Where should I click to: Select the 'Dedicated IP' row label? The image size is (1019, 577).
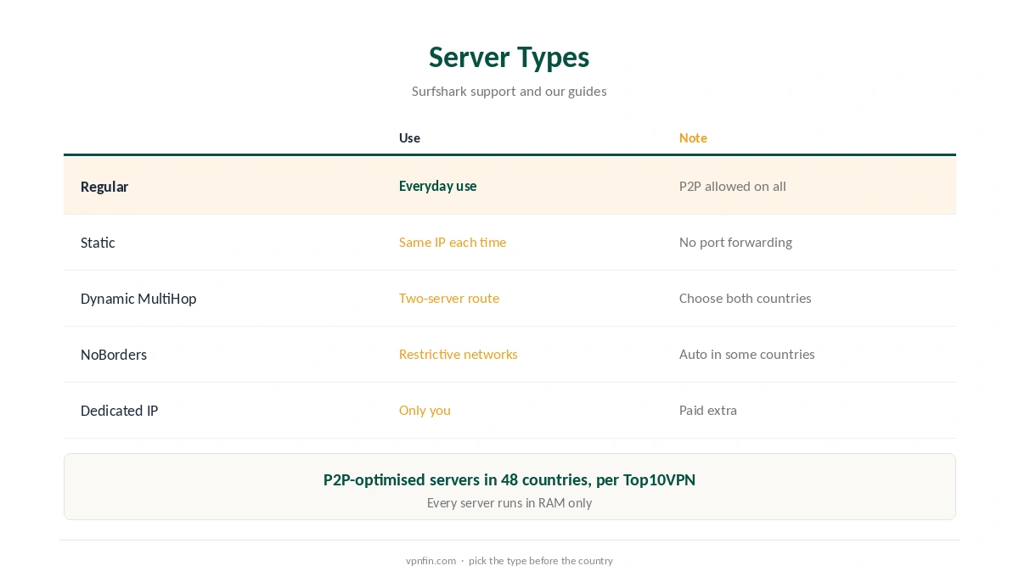tap(119, 411)
